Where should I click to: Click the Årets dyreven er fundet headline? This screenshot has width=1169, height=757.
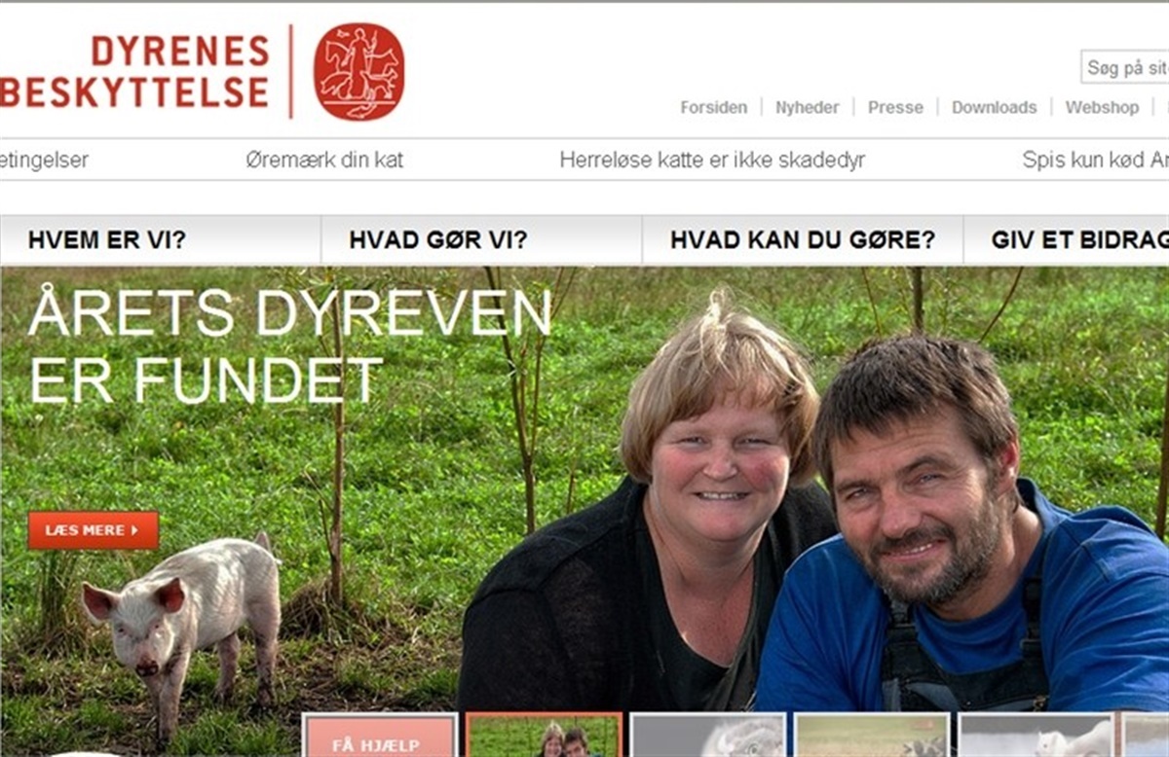point(290,345)
